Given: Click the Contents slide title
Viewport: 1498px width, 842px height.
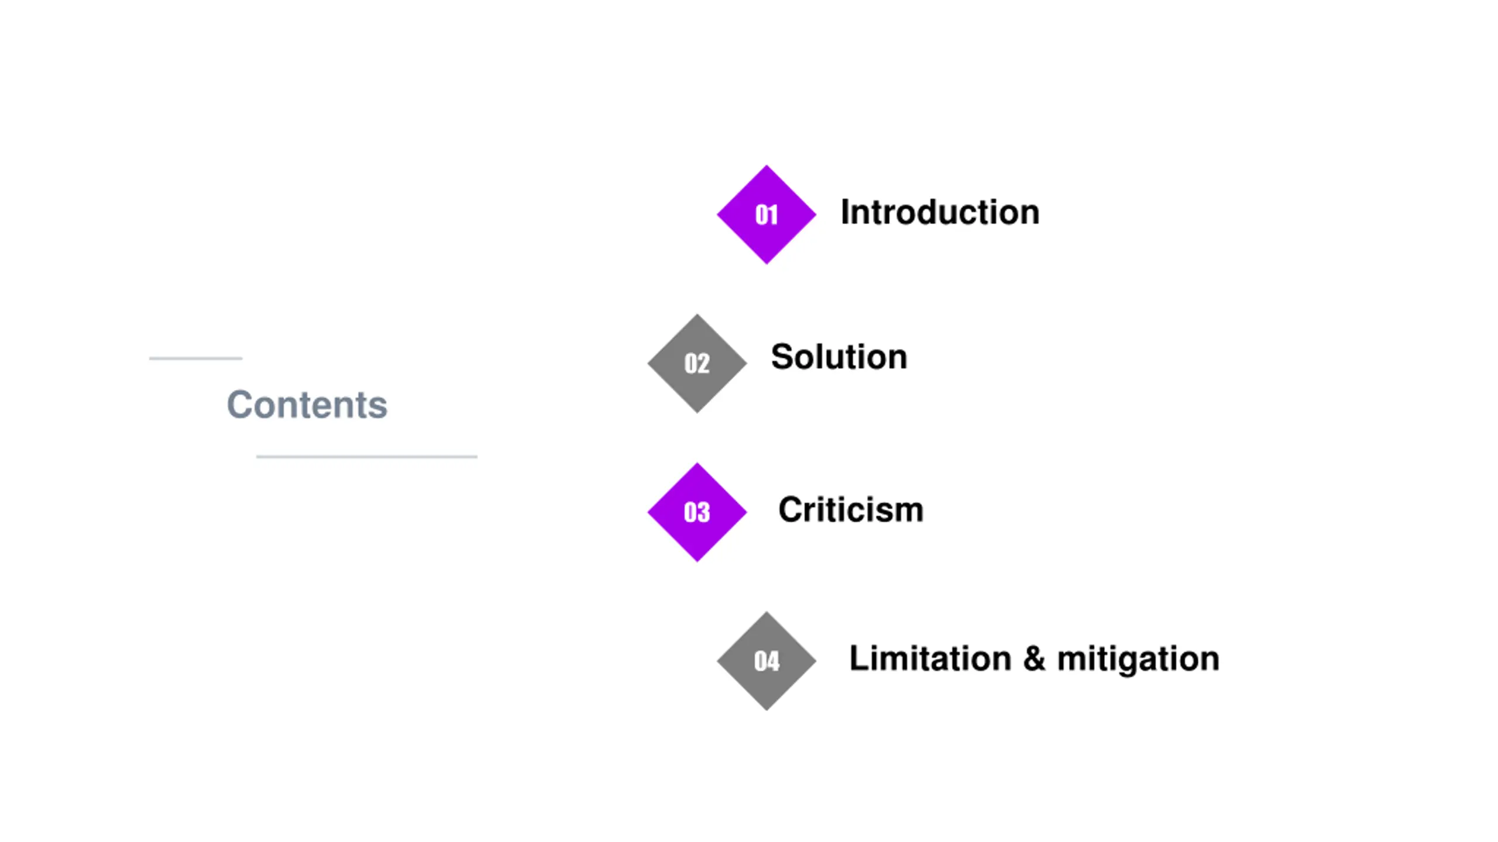Looking at the screenshot, I should [307, 405].
